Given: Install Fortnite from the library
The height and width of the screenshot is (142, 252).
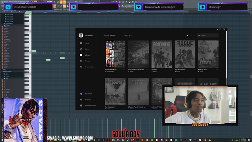Looking at the screenshot, I should click(x=154, y=71).
